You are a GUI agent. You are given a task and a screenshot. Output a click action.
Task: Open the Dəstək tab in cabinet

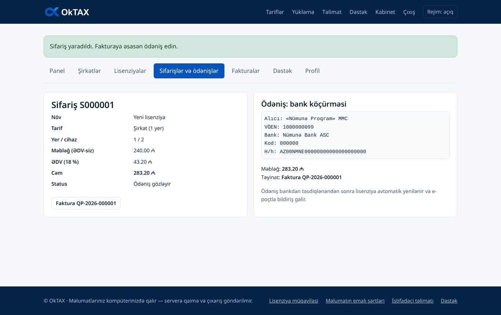click(x=282, y=71)
